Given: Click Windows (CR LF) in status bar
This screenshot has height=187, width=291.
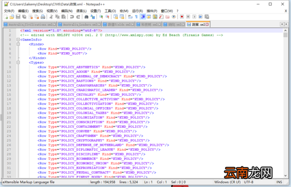Looking at the screenshot, I should click(227, 182).
